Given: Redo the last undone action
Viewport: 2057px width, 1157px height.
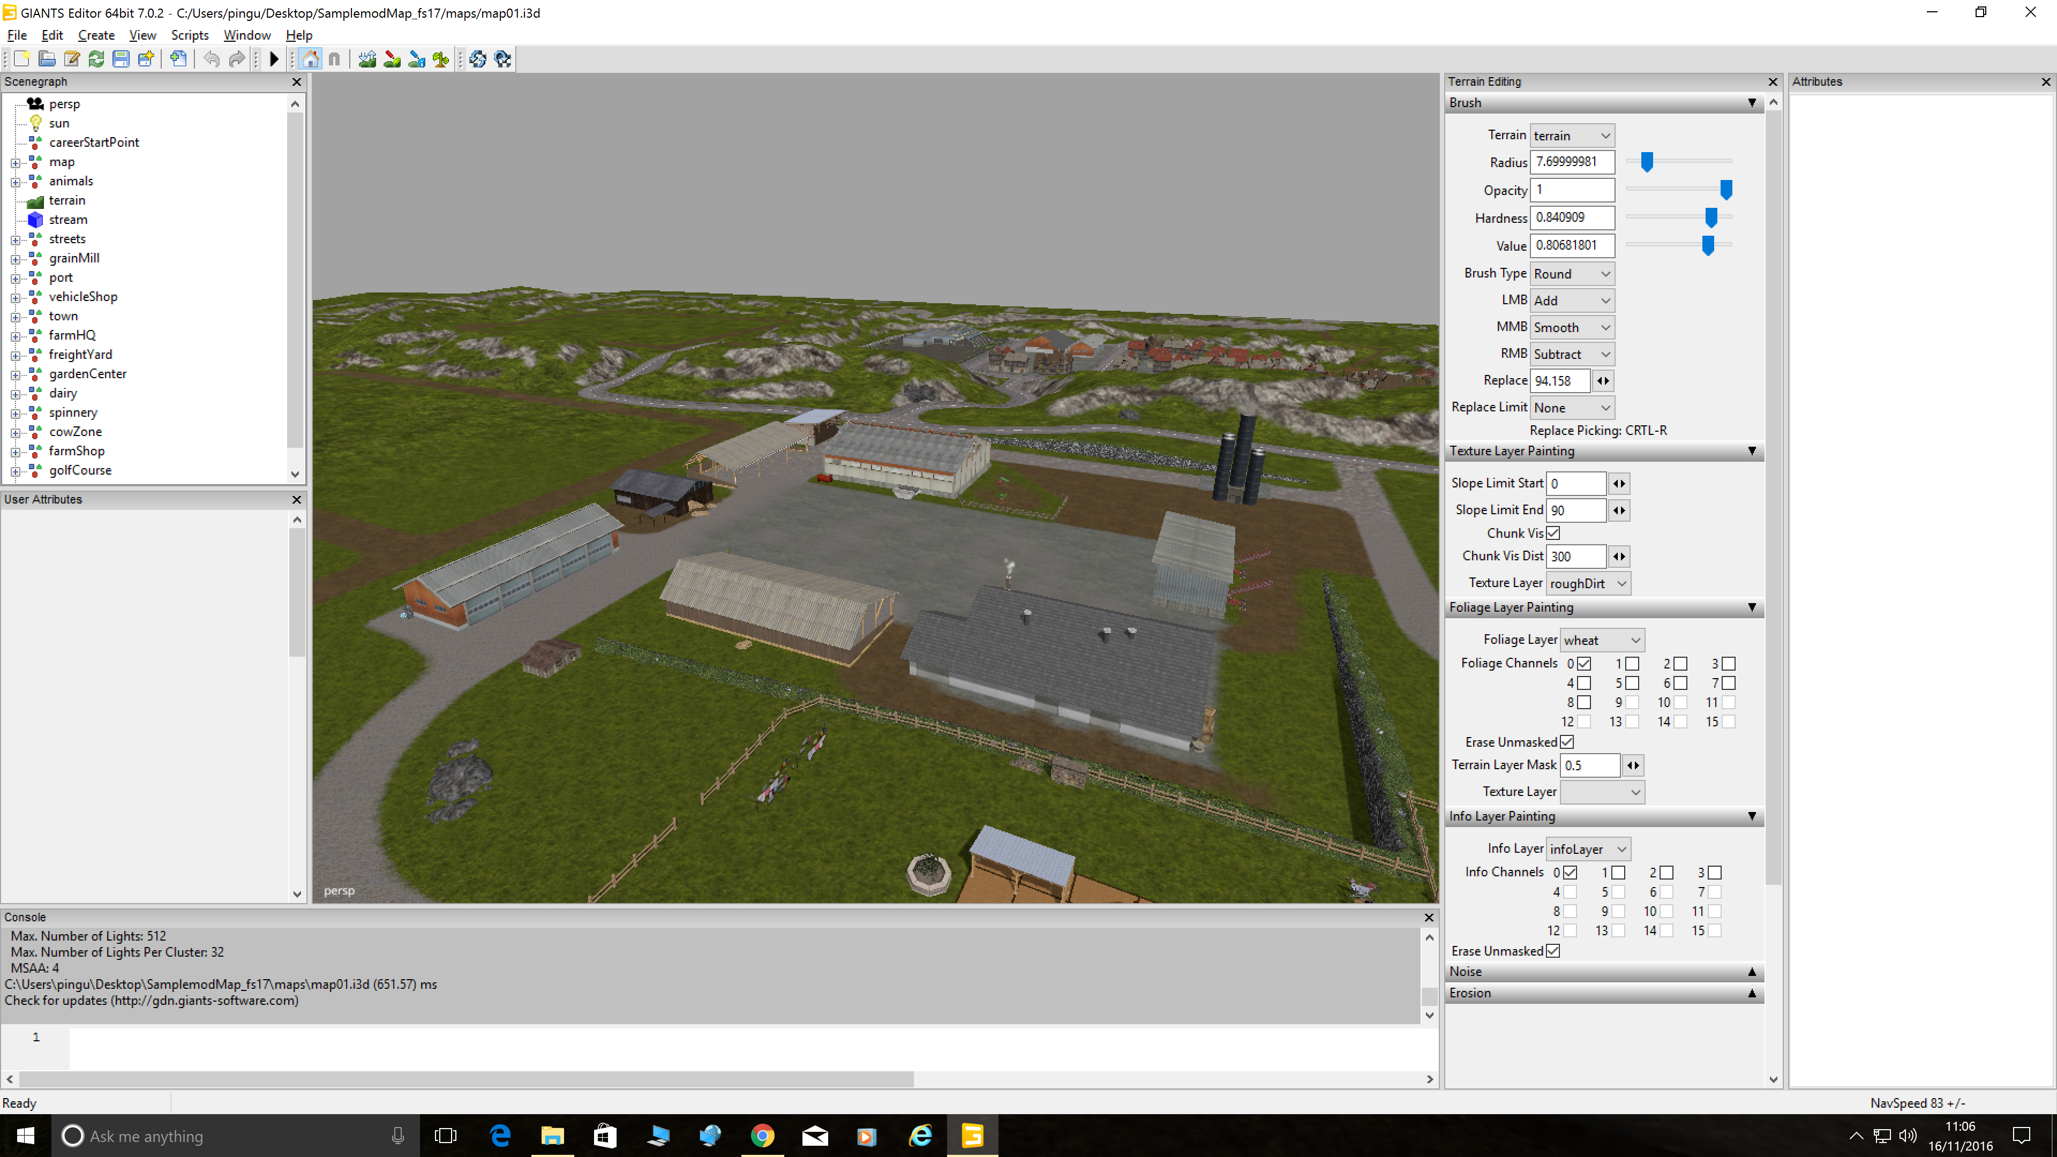Looking at the screenshot, I should pos(237,59).
